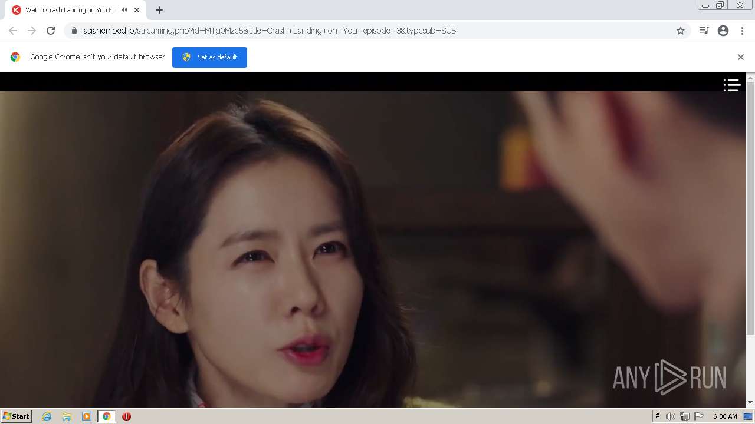Open the red stop icon taskbar app
755x424 pixels.
point(126,416)
